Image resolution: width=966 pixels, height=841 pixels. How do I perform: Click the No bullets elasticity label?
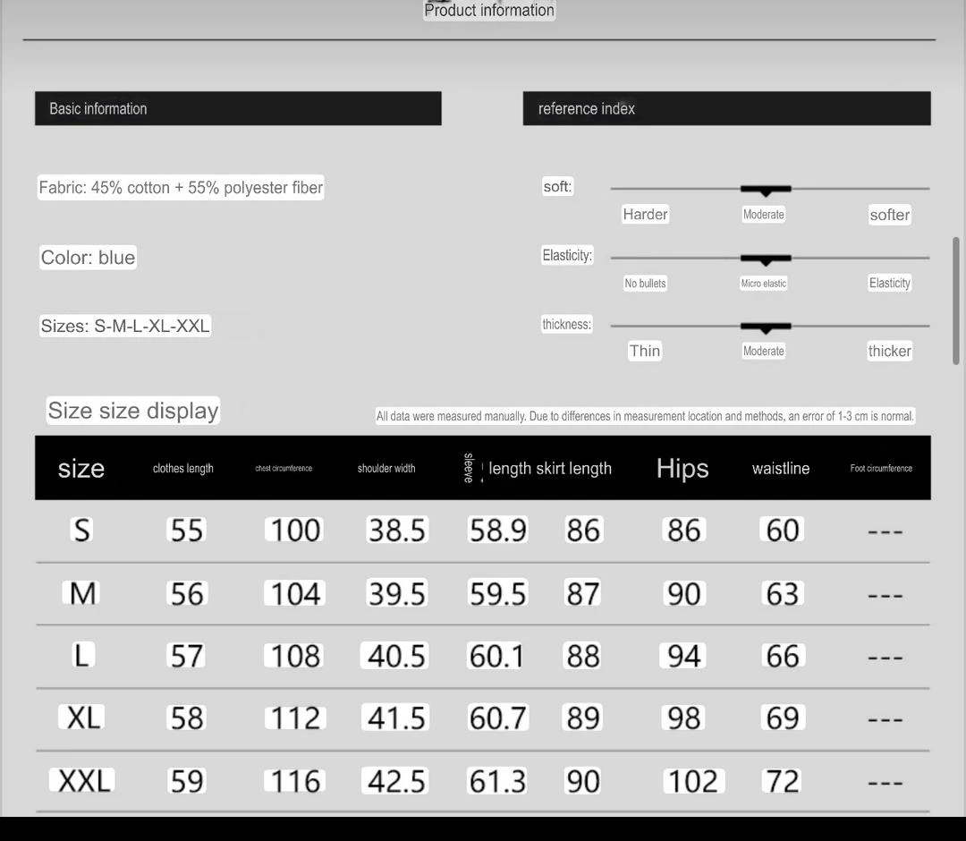[645, 284]
